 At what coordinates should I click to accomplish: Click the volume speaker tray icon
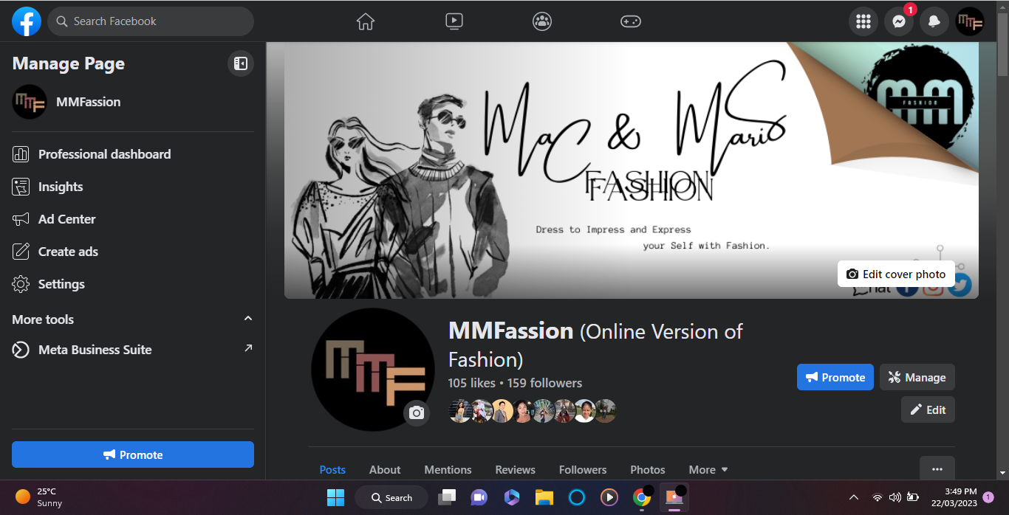(x=895, y=497)
